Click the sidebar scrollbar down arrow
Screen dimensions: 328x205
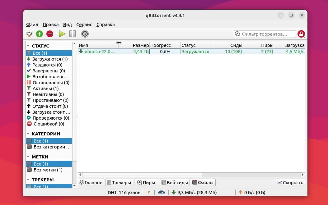tap(74, 185)
